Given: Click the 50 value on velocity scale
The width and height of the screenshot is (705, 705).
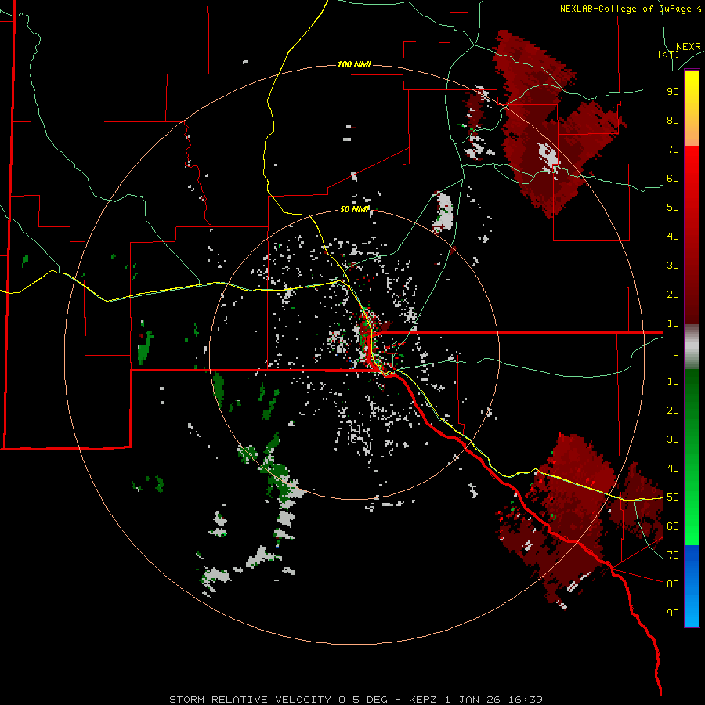Looking at the screenshot, I should [673, 208].
